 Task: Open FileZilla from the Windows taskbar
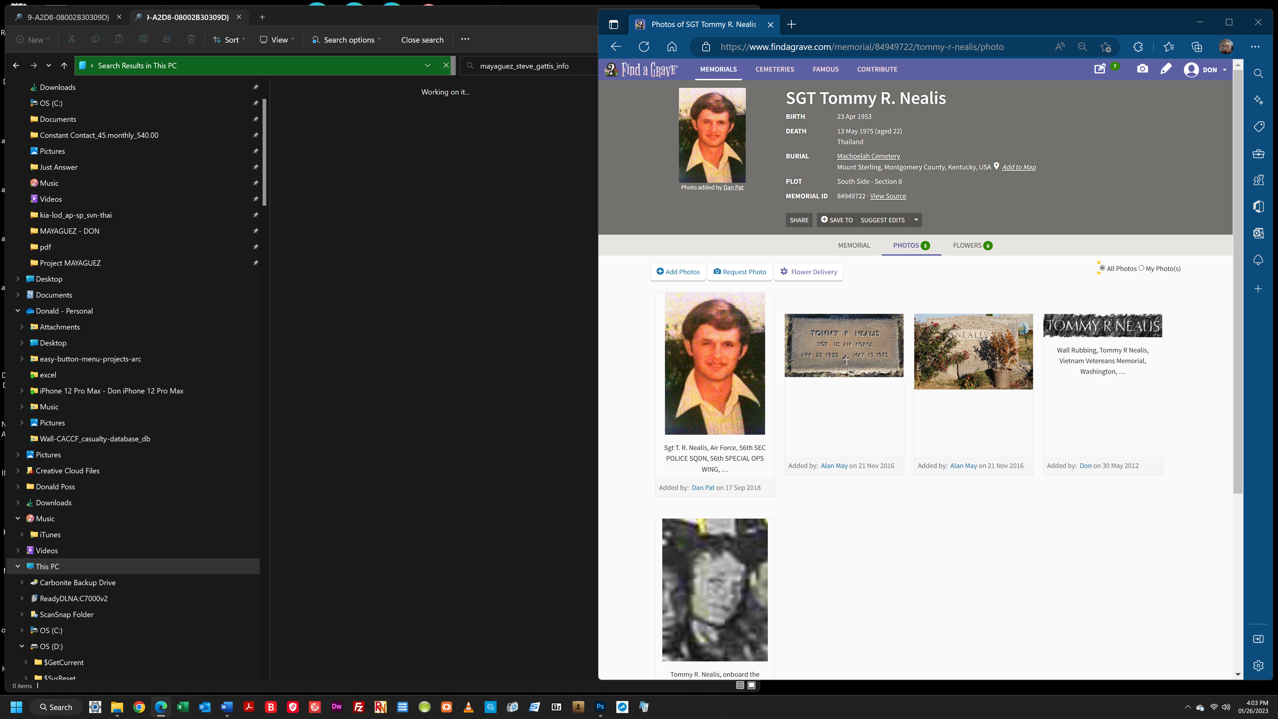click(359, 707)
